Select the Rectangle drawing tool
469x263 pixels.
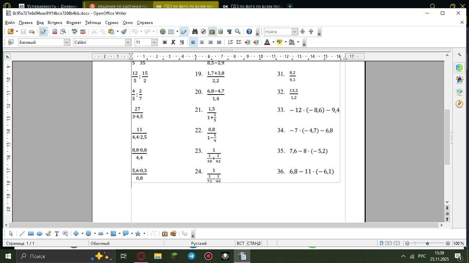31,234
